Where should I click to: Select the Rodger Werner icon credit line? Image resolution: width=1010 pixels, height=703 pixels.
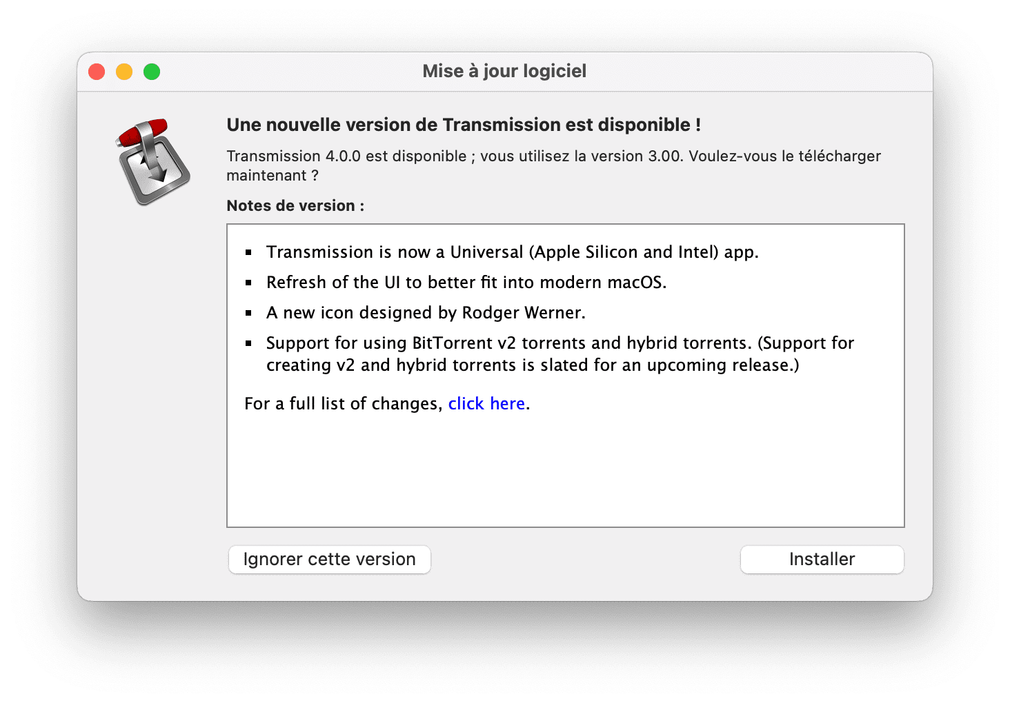coord(426,312)
